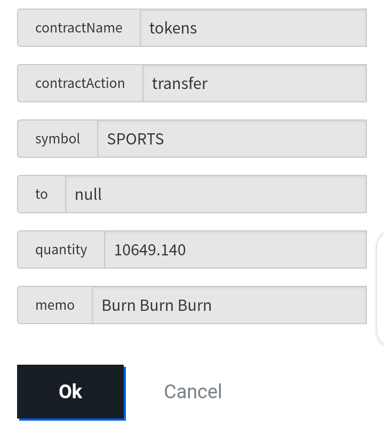The width and height of the screenshot is (384, 426).
Task: Click the contractName label
Action: pos(79,28)
